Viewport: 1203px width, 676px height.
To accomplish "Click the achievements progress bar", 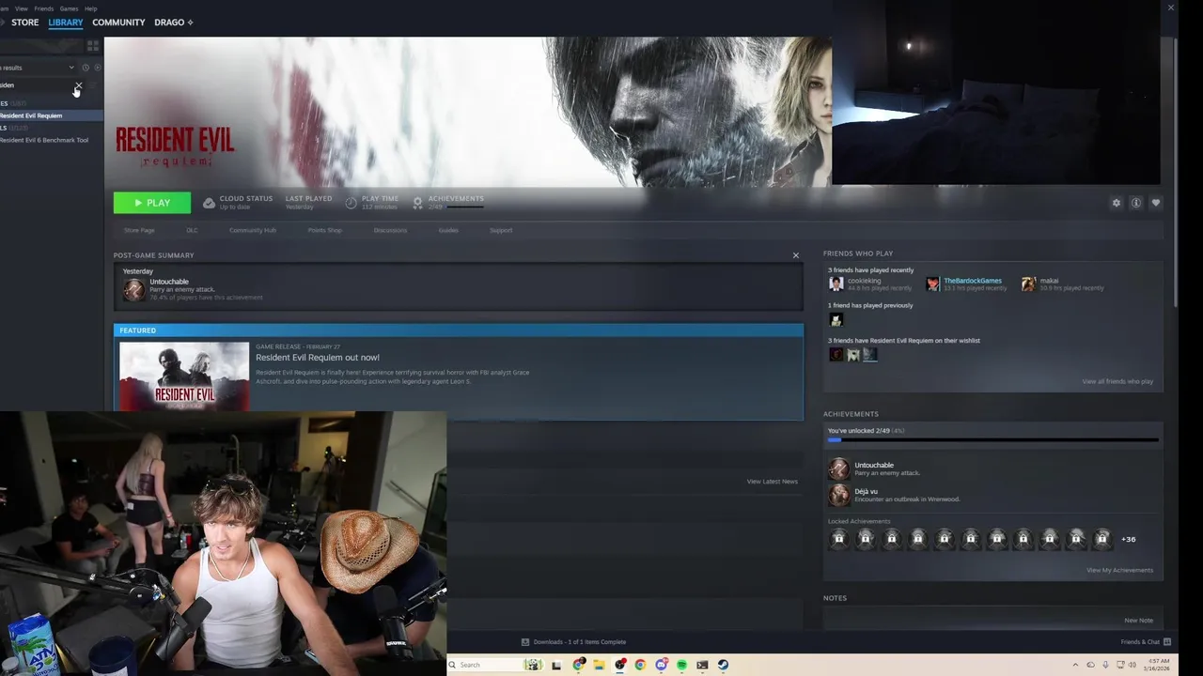I will coord(993,439).
